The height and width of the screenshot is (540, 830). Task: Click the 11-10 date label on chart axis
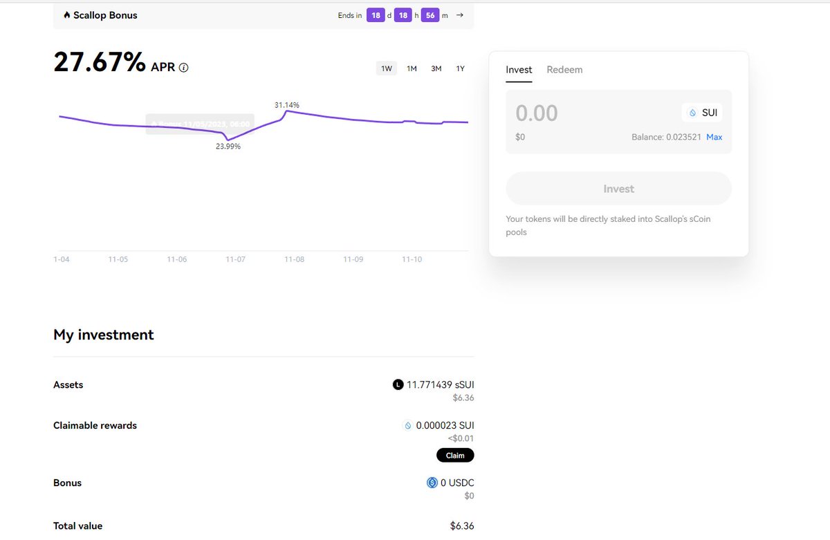(x=412, y=259)
